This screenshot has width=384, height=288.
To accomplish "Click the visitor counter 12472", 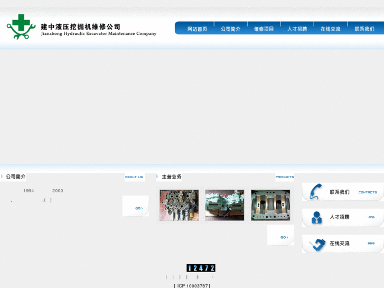I will [x=201, y=268].
